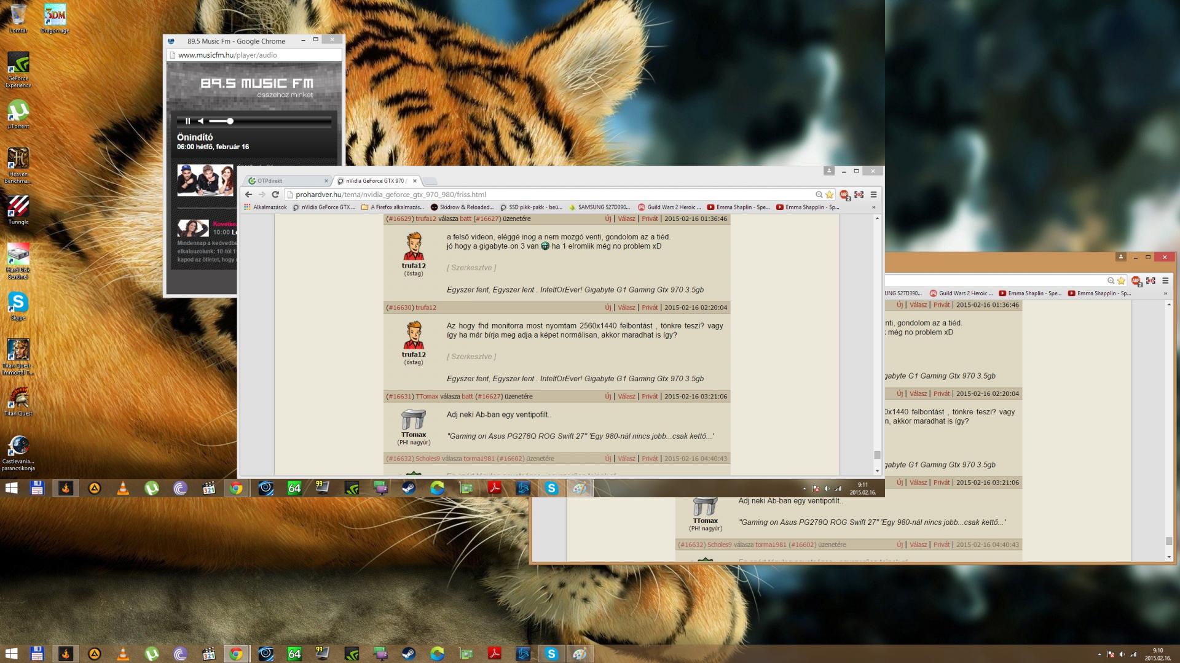Open Alkalmazások apps shortcut in bookmarks bar
1180x663 pixels.
(x=265, y=207)
